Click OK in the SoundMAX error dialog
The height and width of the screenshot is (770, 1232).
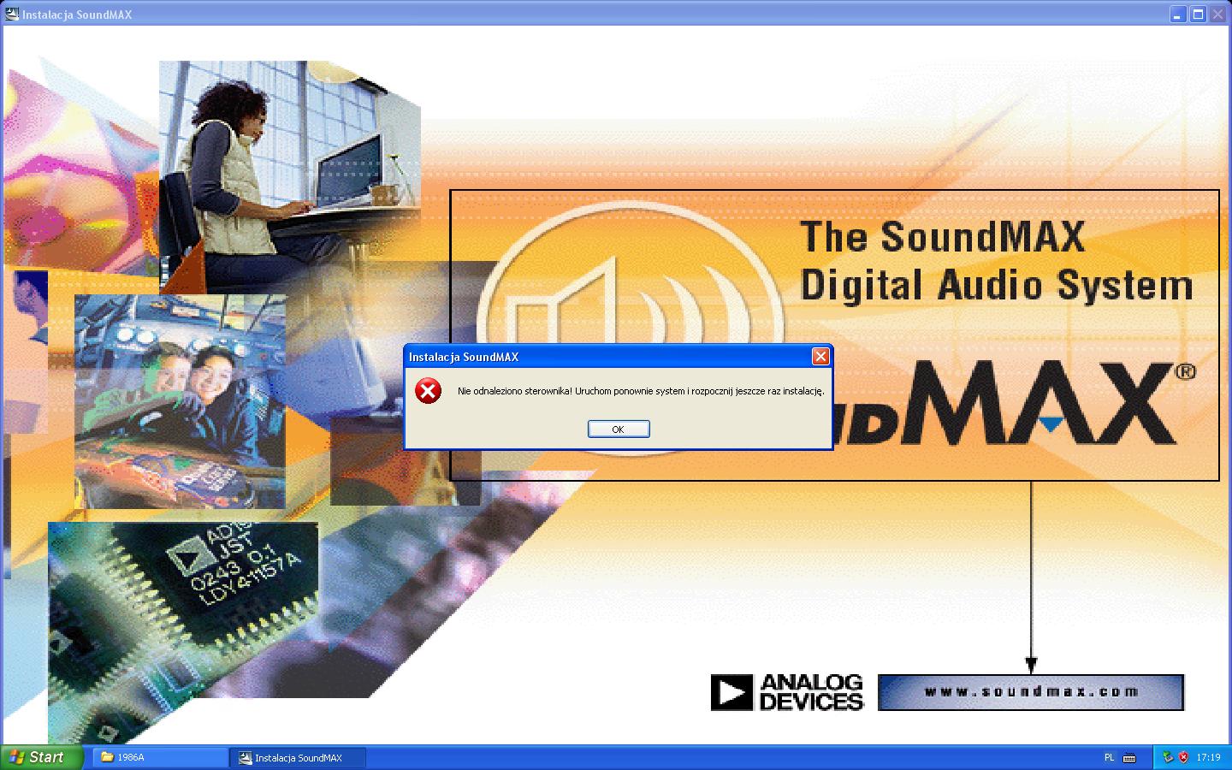(619, 429)
